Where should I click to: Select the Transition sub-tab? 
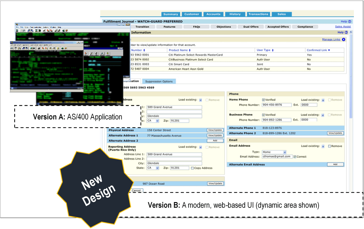[142, 27]
